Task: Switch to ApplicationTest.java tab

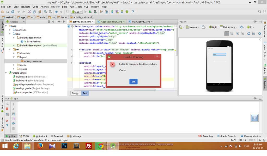Action: (111, 22)
